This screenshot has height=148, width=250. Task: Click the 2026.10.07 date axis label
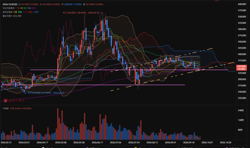click(207, 142)
